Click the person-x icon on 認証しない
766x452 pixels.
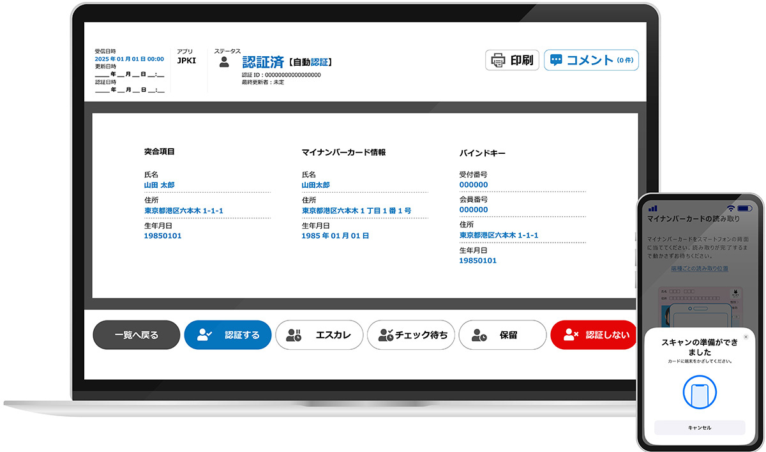571,335
